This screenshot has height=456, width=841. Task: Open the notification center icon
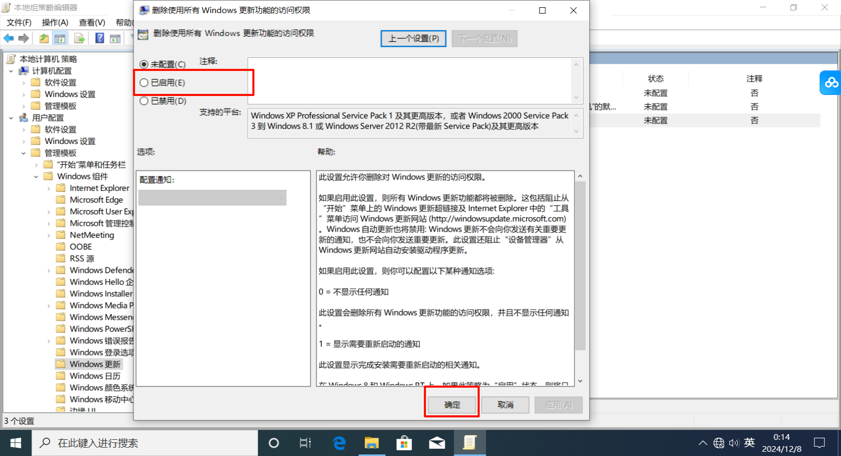click(x=820, y=443)
